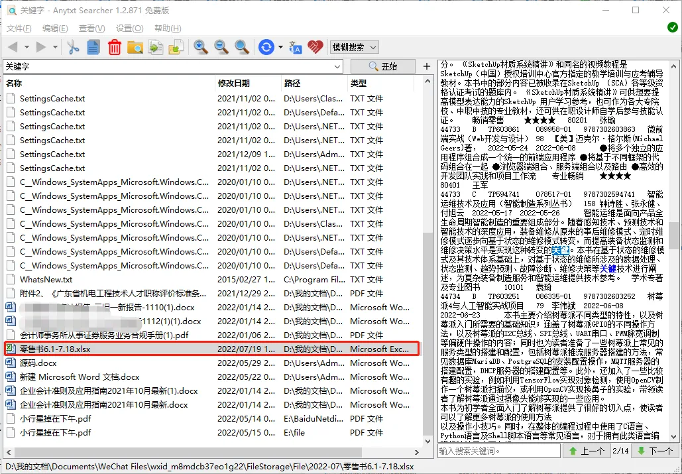Select SettingsCache.txt dated 2021/12/09
This screenshot has width=682, height=474.
(x=212, y=154)
